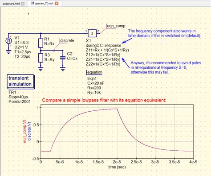Click the discrete node label
This screenshot has width=211, height=176.
pyautogui.click(x=67, y=41)
